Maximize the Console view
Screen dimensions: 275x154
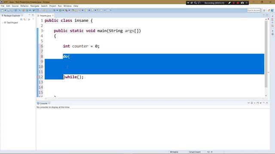(267, 103)
